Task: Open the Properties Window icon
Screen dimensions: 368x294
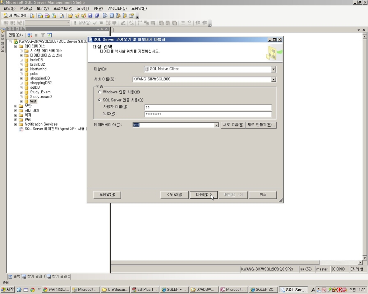Action: pos(132,16)
